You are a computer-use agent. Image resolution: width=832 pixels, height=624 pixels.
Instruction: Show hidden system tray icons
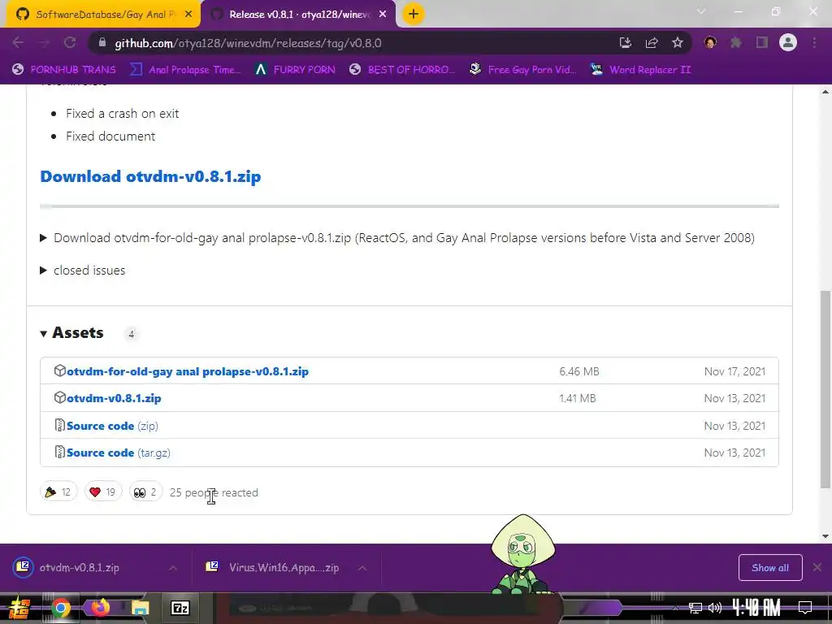tap(675, 608)
